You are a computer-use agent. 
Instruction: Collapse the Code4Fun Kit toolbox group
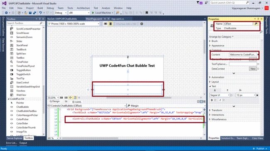point(8,99)
